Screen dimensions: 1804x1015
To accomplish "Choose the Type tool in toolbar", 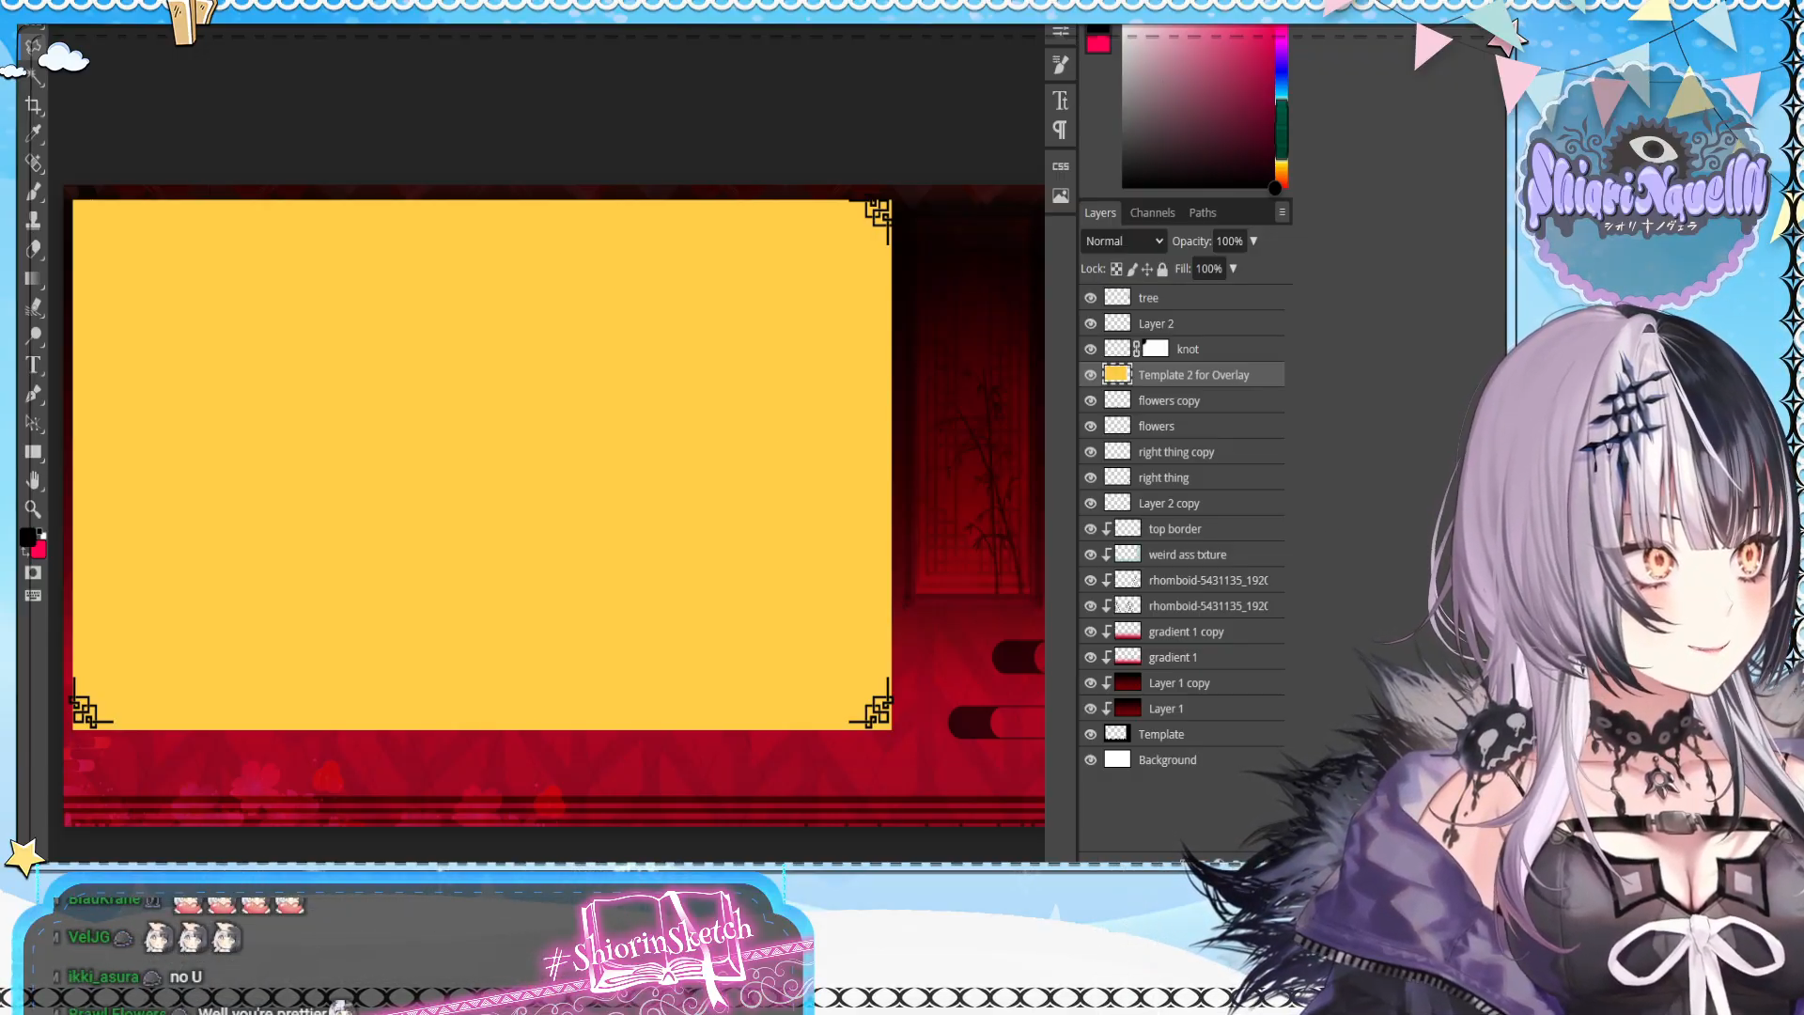I will [34, 365].
